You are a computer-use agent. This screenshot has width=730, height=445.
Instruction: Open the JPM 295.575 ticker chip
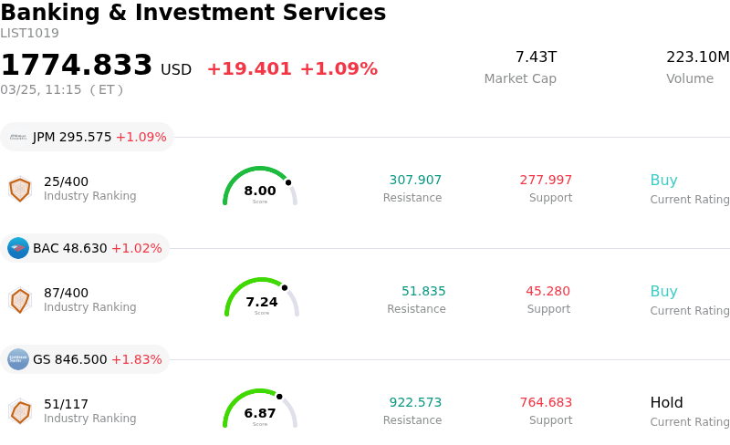tap(88, 137)
